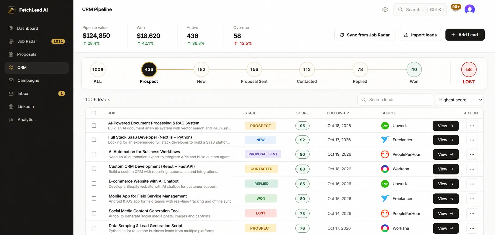
Task: Click the Upwork icon in the AI-Powered Document row
Action: click(385, 126)
